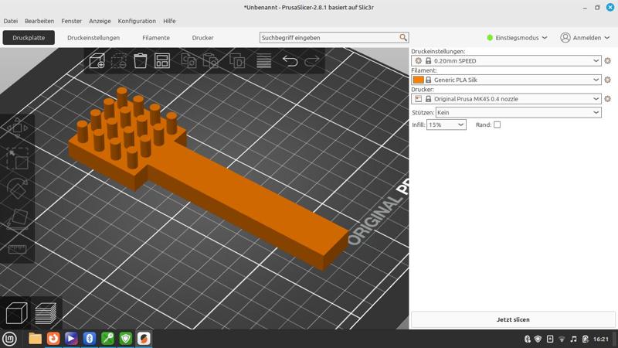Switch to sliced layers preview view
618x348 pixels.
[46, 313]
